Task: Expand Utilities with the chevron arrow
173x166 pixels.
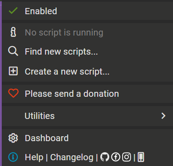Action: [x=163, y=116]
